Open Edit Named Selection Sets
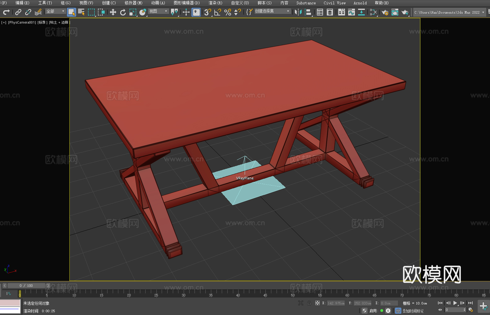The width and height of the screenshot is (490, 315). pyautogui.click(x=249, y=12)
